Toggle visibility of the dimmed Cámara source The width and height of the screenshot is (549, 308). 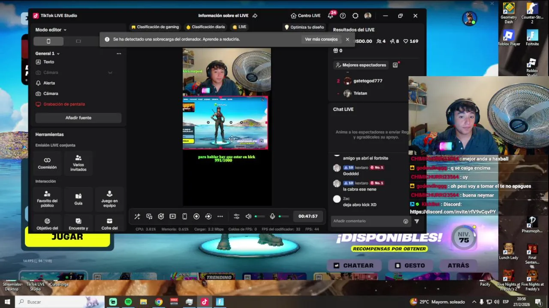(x=110, y=73)
